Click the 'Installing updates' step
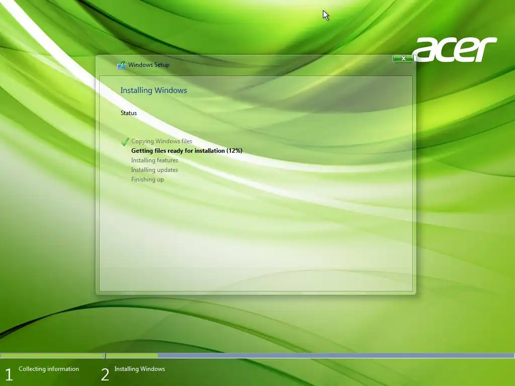 [x=154, y=170]
